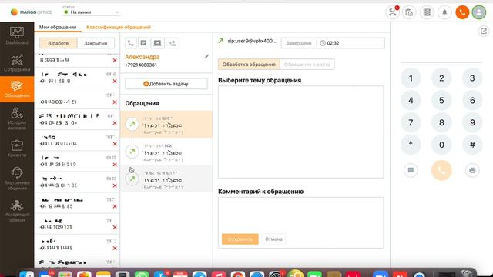
Task: Tap the hash key on keypad
Action: click(472, 145)
